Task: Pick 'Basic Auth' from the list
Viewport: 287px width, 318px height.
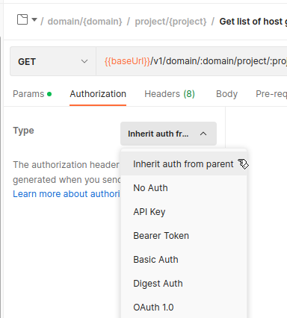Action: (184, 260)
